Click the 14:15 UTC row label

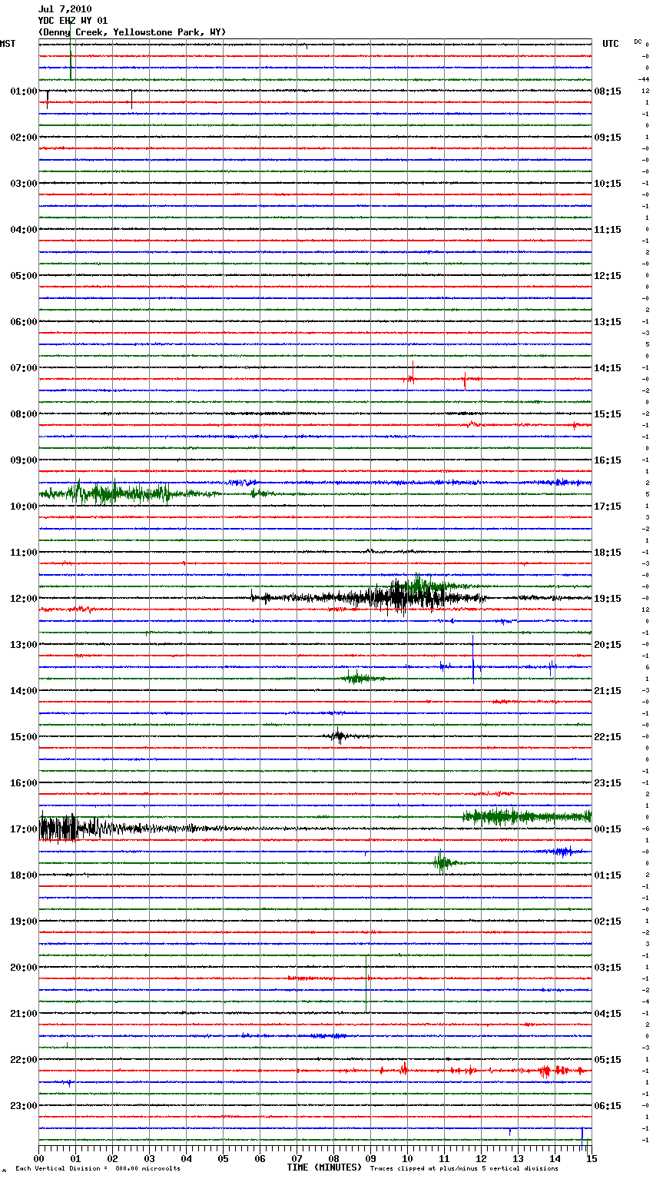point(608,367)
